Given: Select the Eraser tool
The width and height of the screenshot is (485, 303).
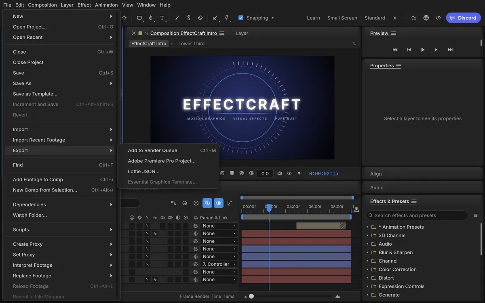Looking at the screenshot, I should click(200, 18).
